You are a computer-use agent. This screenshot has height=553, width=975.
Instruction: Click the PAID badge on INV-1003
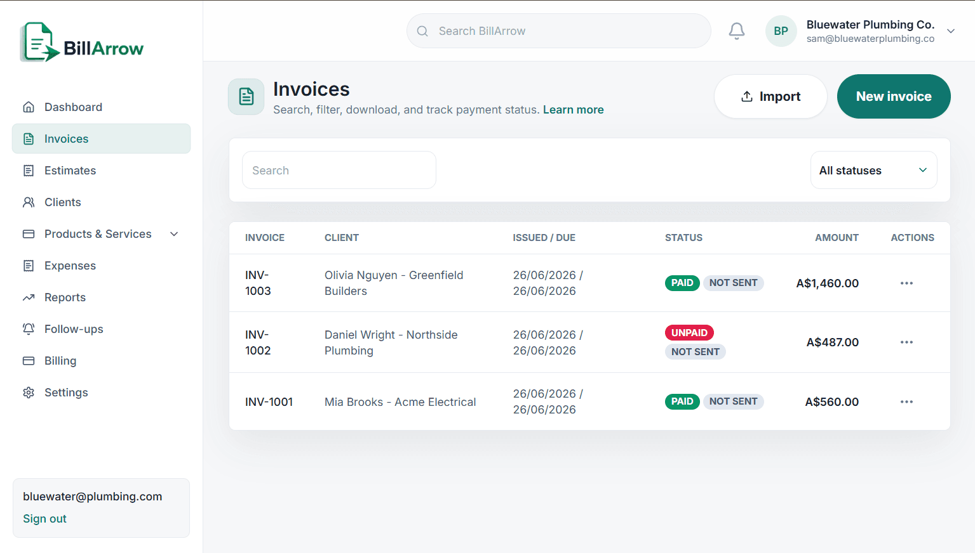pyautogui.click(x=682, y=283)
